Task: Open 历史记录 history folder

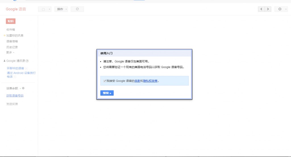Action: 12,47
